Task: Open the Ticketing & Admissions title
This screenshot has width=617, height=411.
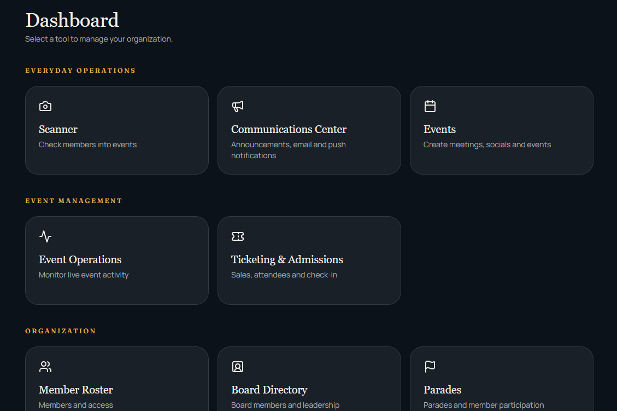Action: [287, 260]
